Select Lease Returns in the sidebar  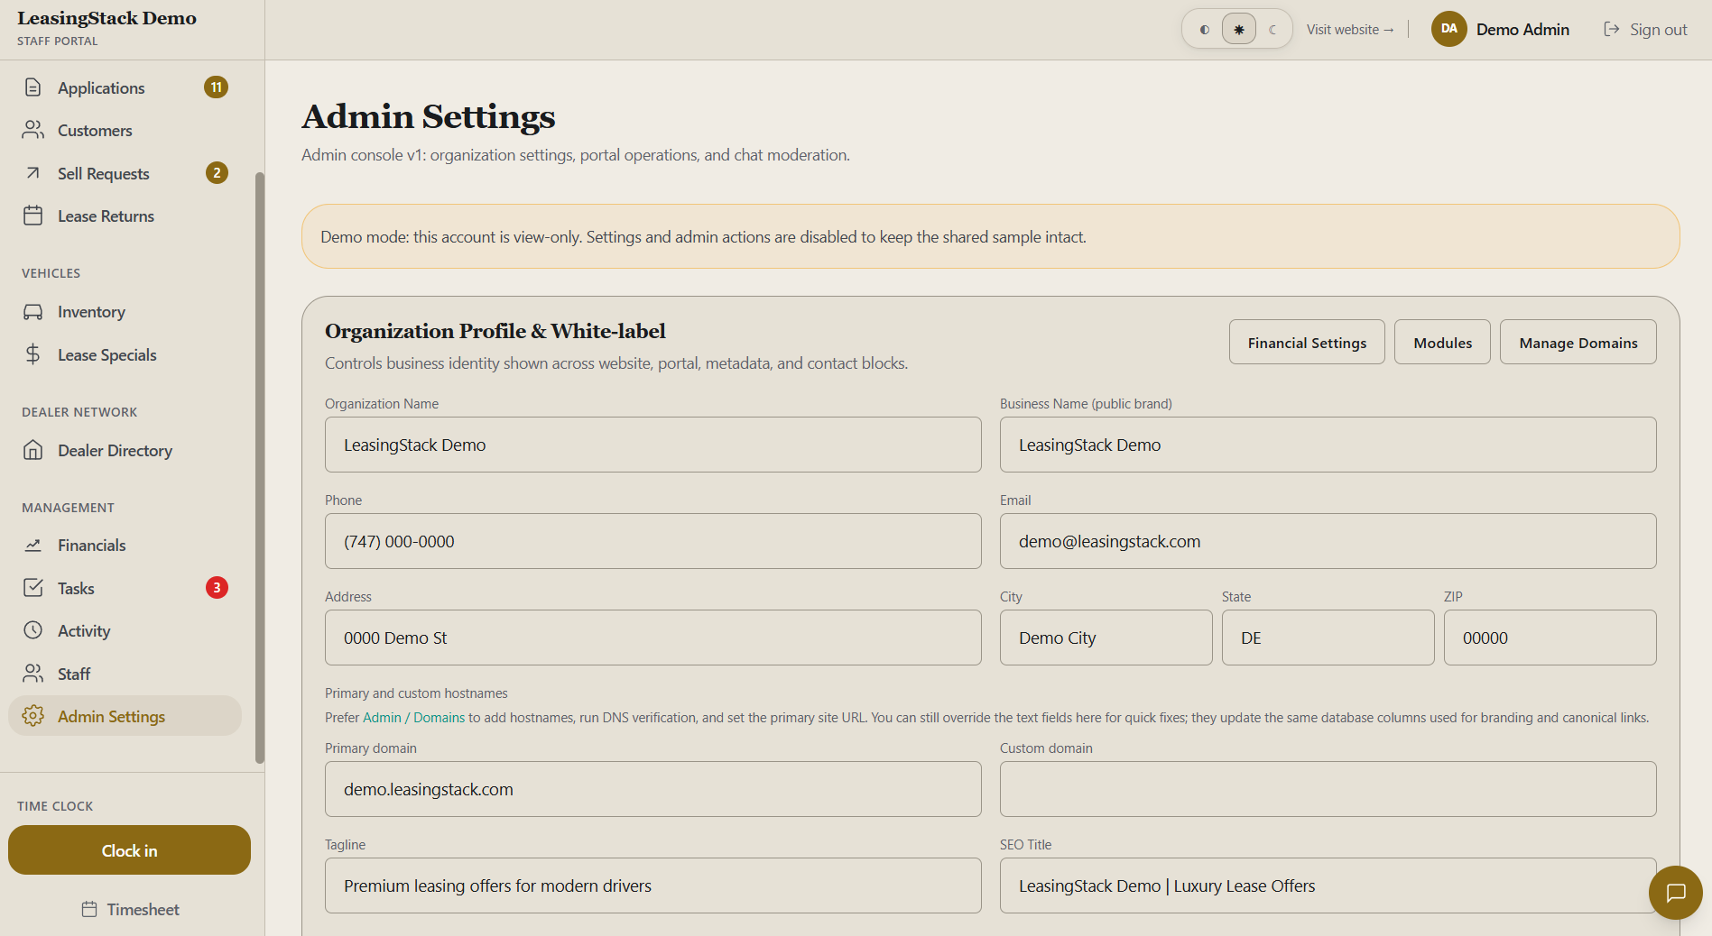(125, 216)
